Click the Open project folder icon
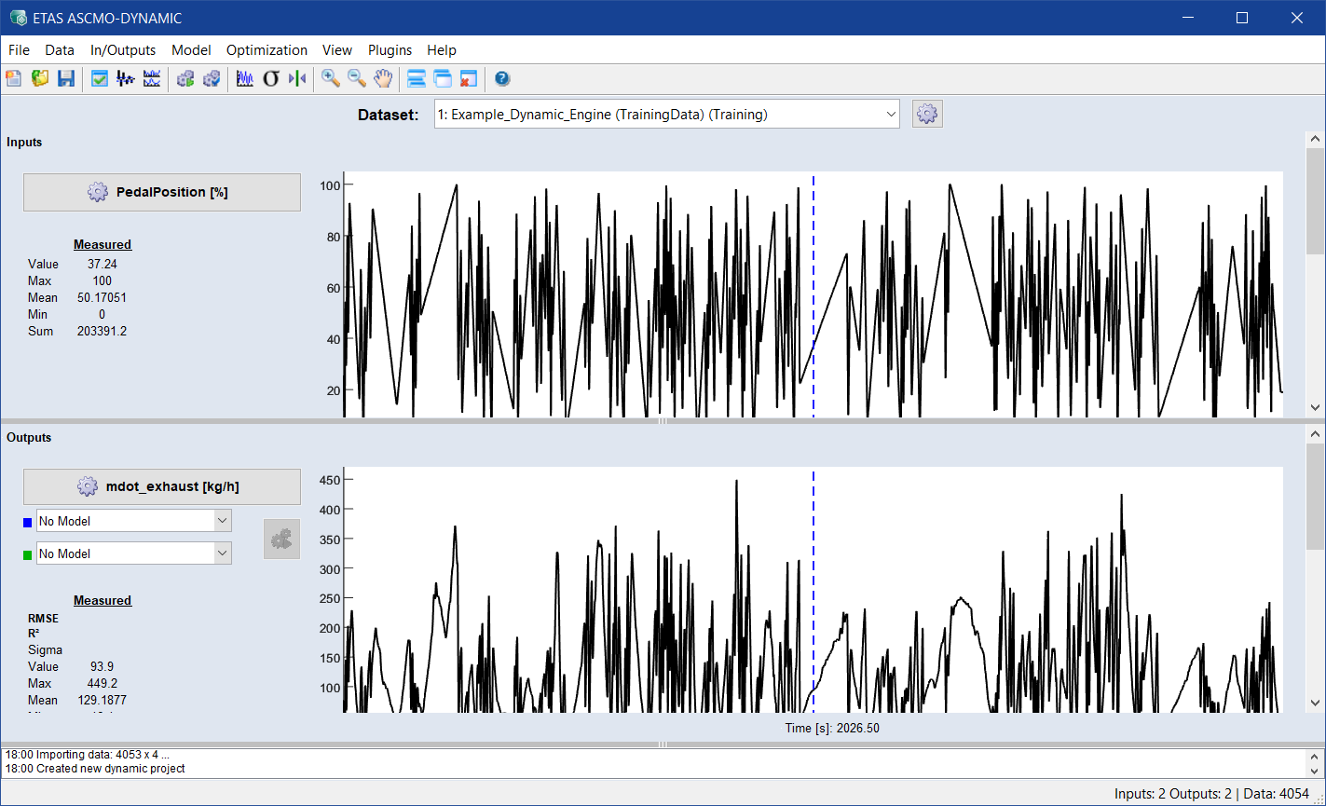This screenshot has width=1326, height=806. 40,79
